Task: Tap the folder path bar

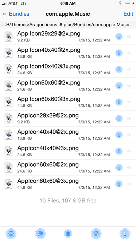Action: pyautogui.click(x=68, y=25)
